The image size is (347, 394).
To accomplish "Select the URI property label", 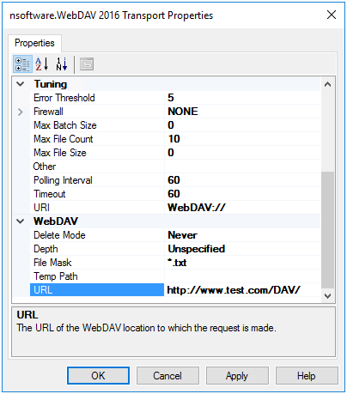I will pos(97,208).
